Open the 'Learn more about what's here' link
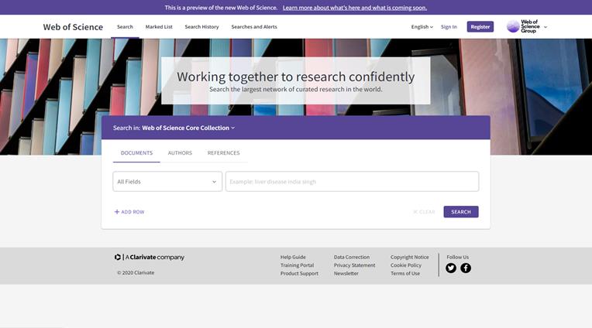The height and width of the screenshot is (328, 592). click(x=355, y=8)
